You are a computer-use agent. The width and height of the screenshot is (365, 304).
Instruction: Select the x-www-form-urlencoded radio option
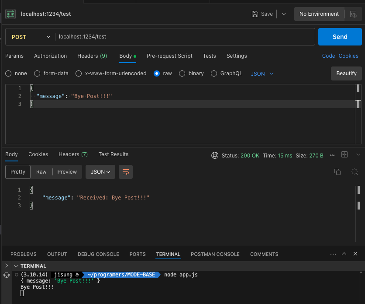[79, 73]
